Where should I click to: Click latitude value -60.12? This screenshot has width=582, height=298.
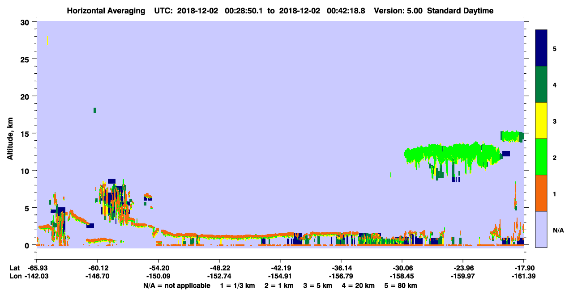pos(98,268)
